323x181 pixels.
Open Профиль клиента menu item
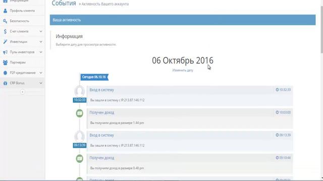click(22, 11)
